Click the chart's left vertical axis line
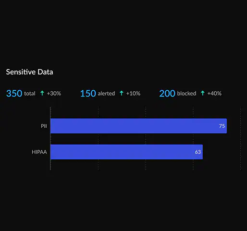This screenshot has width=247, height=231. coord(50,139)
